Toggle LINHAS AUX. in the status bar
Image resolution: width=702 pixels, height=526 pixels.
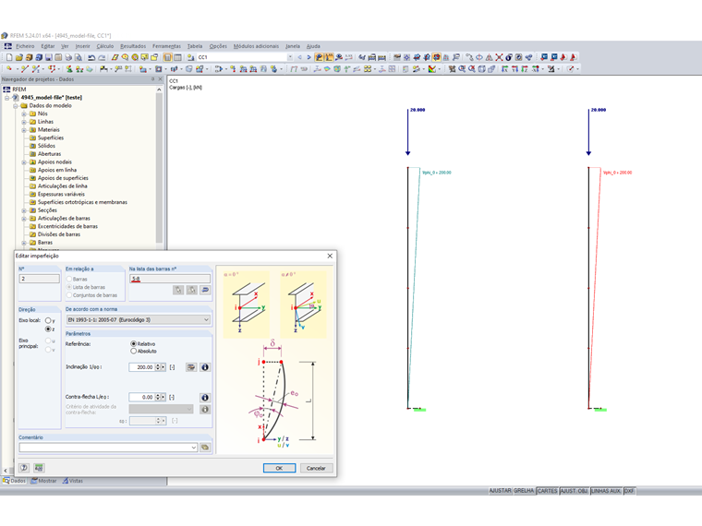click(x=606, y=491)
